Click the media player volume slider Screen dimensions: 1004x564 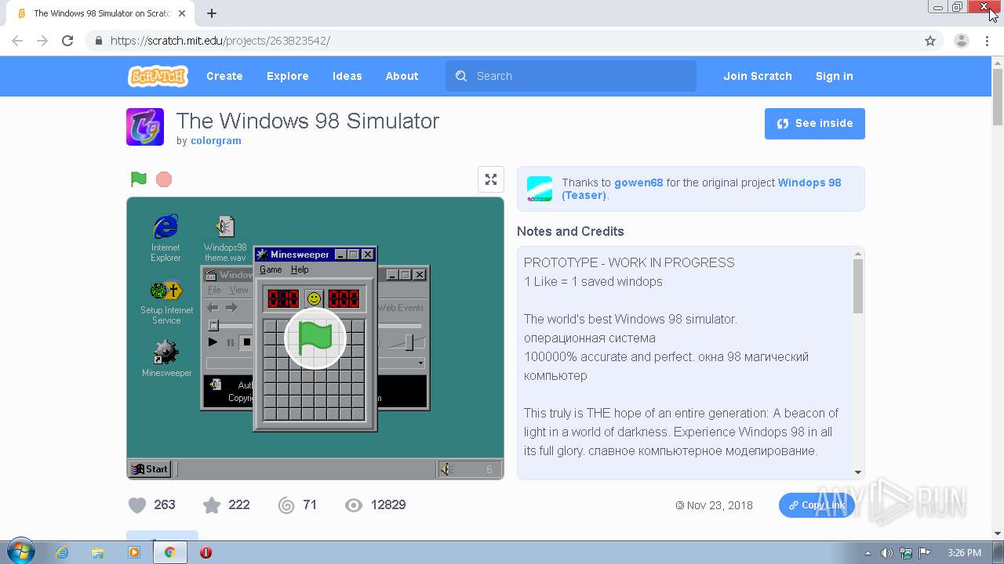tap(409, 342)
